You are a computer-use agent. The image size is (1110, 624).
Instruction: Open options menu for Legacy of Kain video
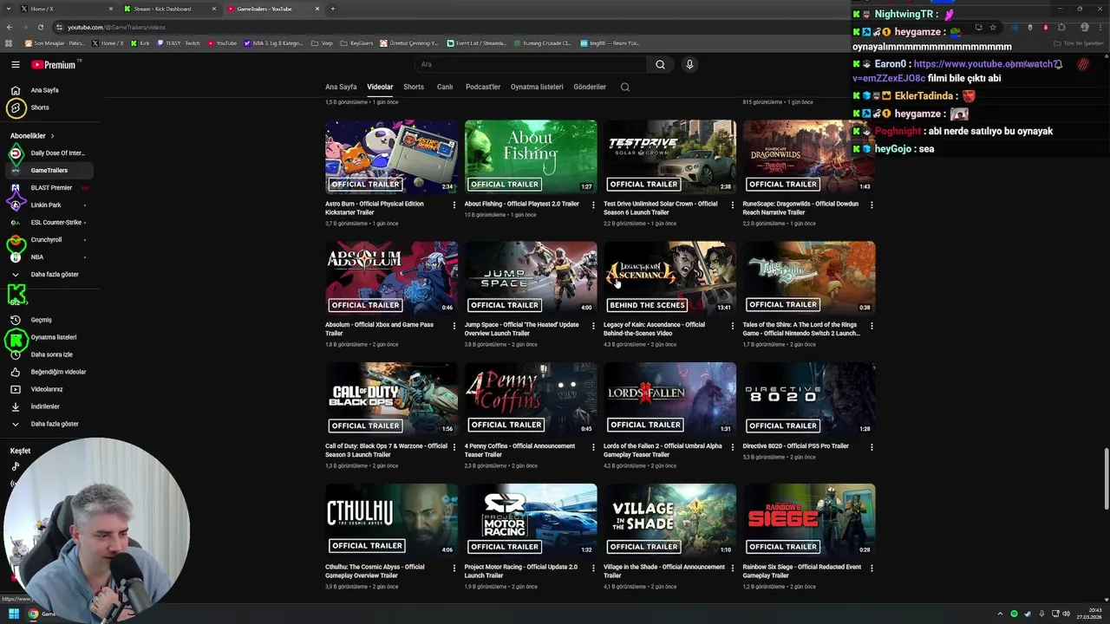(732, 326)
